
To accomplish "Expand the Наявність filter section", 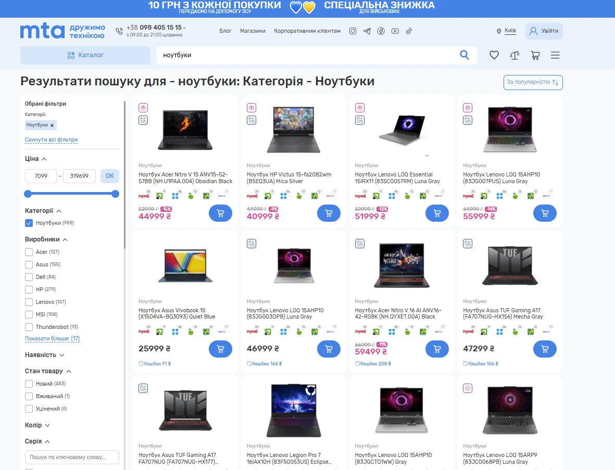I will (45, 355).
